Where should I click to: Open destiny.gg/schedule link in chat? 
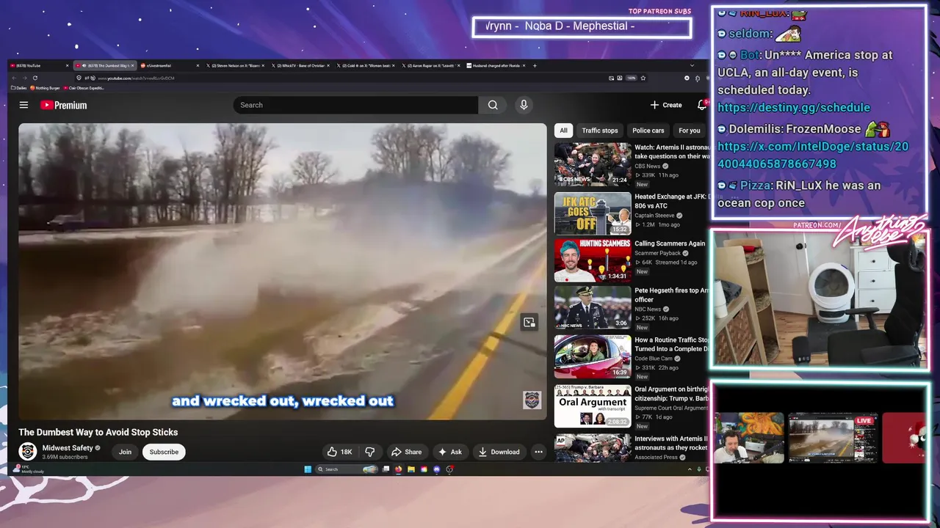794,108
